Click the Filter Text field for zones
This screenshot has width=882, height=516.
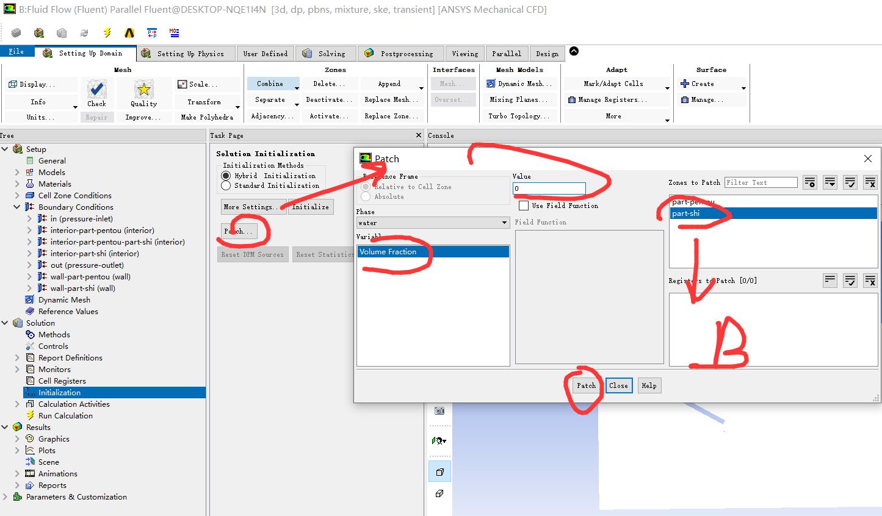(x=761, y=182)
